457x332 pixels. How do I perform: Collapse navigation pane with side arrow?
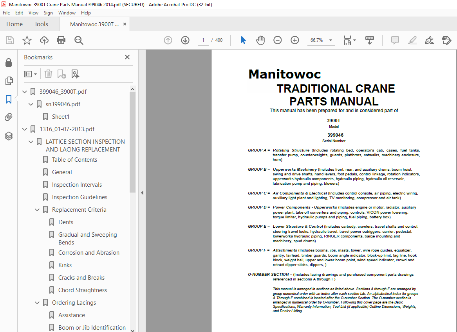(142, 193)
